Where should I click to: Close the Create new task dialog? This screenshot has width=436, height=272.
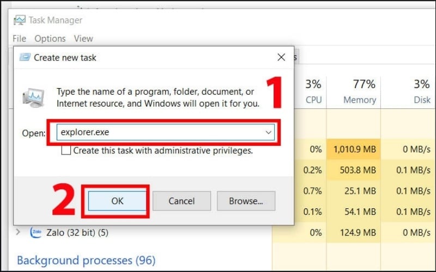tap(281, 57)
